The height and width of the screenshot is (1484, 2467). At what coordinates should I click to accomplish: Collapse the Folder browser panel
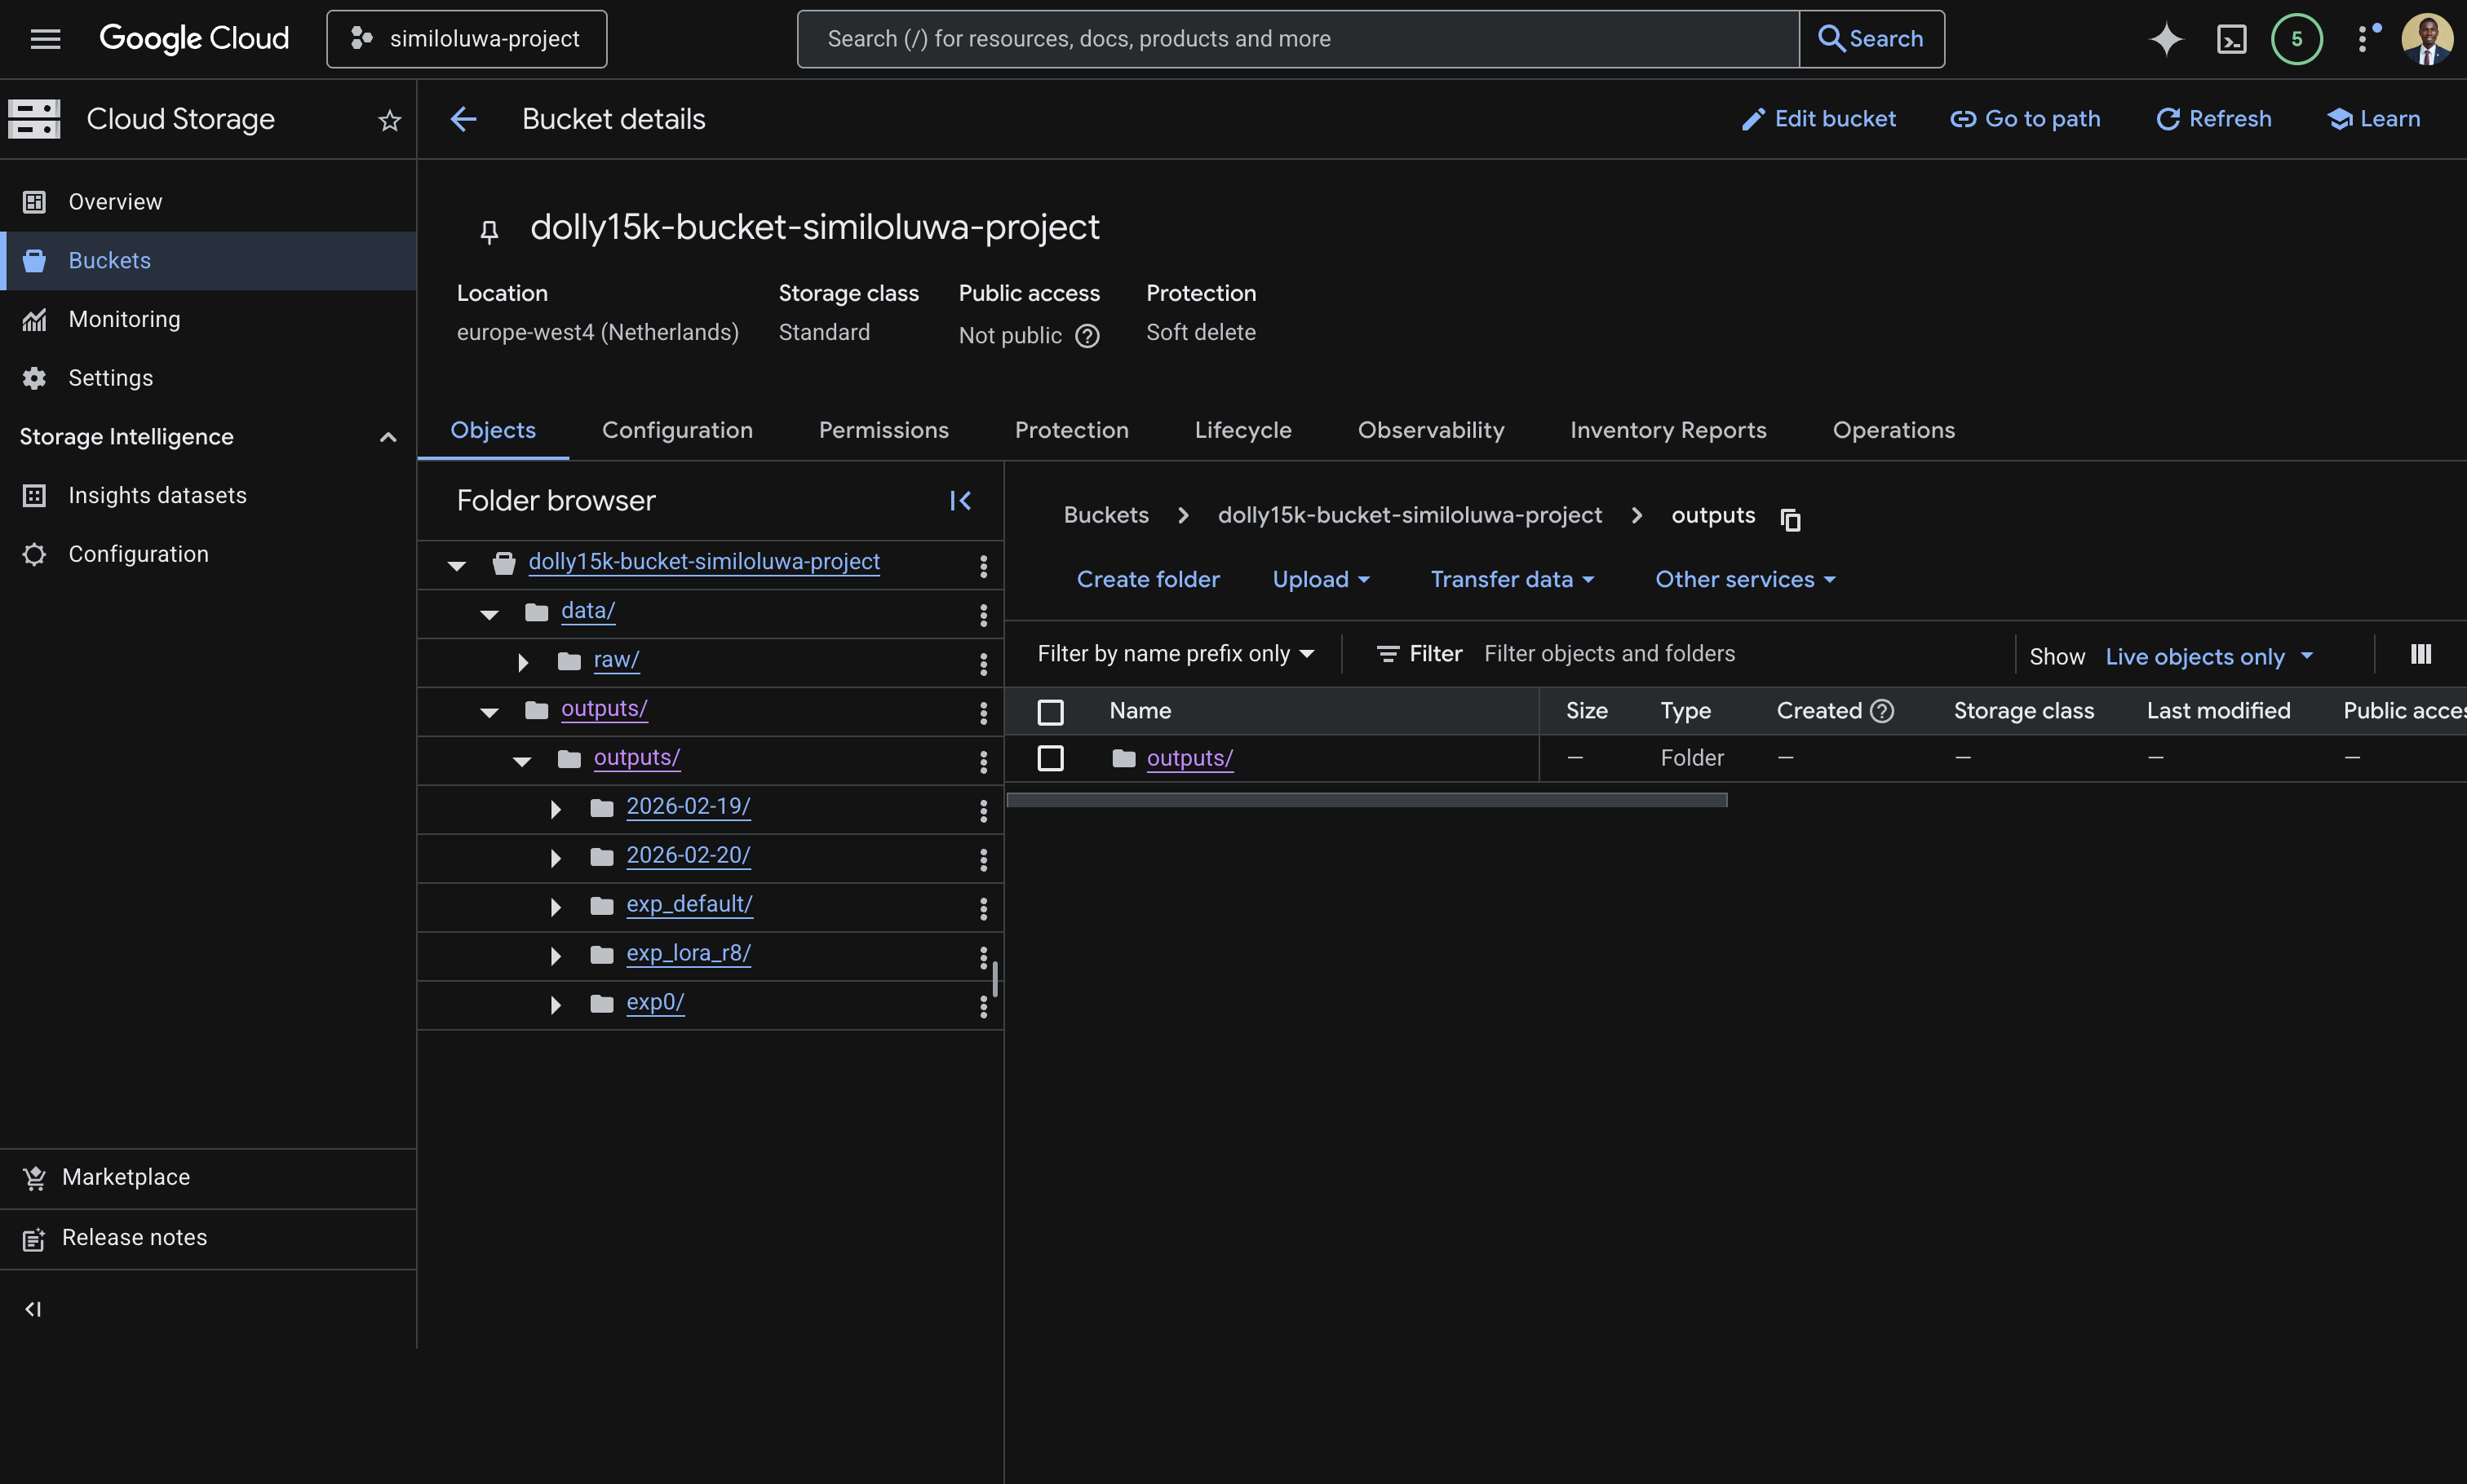959,500
